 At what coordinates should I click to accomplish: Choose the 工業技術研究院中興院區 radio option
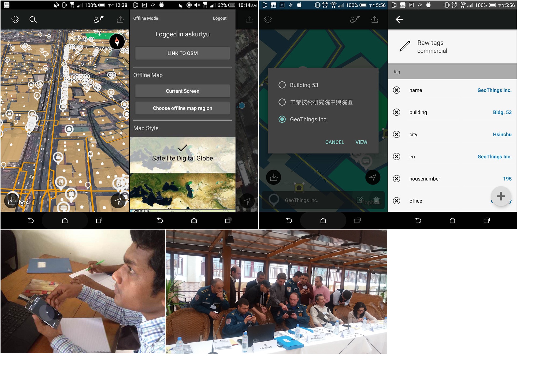point(282,102)
